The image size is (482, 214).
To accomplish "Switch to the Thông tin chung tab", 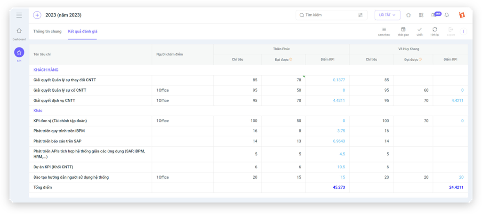I will pyautogui.click(x=47, y=32).
